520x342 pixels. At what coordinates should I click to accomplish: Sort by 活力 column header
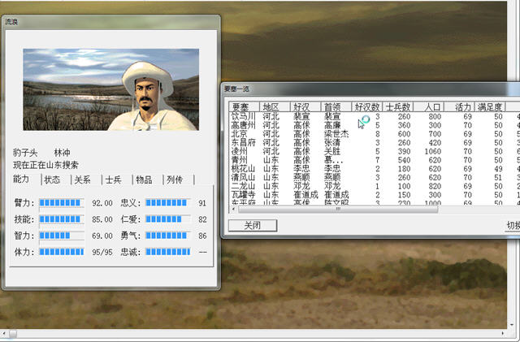pyautogui.click(x=459, y=106)
